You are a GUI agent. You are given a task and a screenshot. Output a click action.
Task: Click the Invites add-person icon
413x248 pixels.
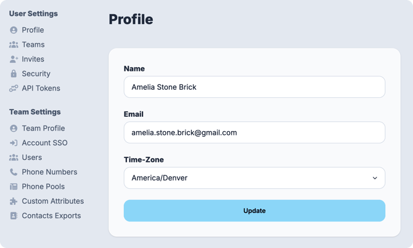coord(14,59)
